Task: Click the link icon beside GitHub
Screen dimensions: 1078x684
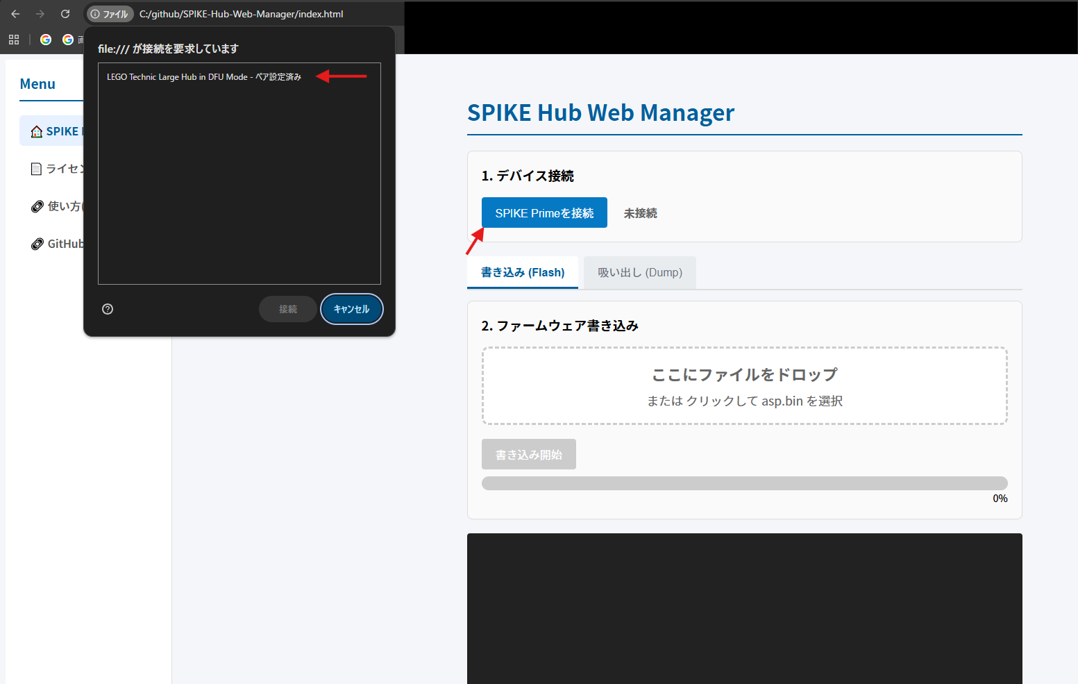Action: click(37, 244)
